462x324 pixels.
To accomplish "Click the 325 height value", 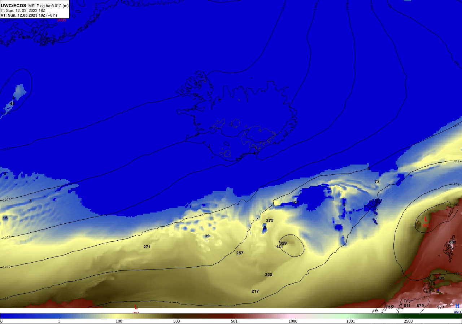I will (269, 275).
